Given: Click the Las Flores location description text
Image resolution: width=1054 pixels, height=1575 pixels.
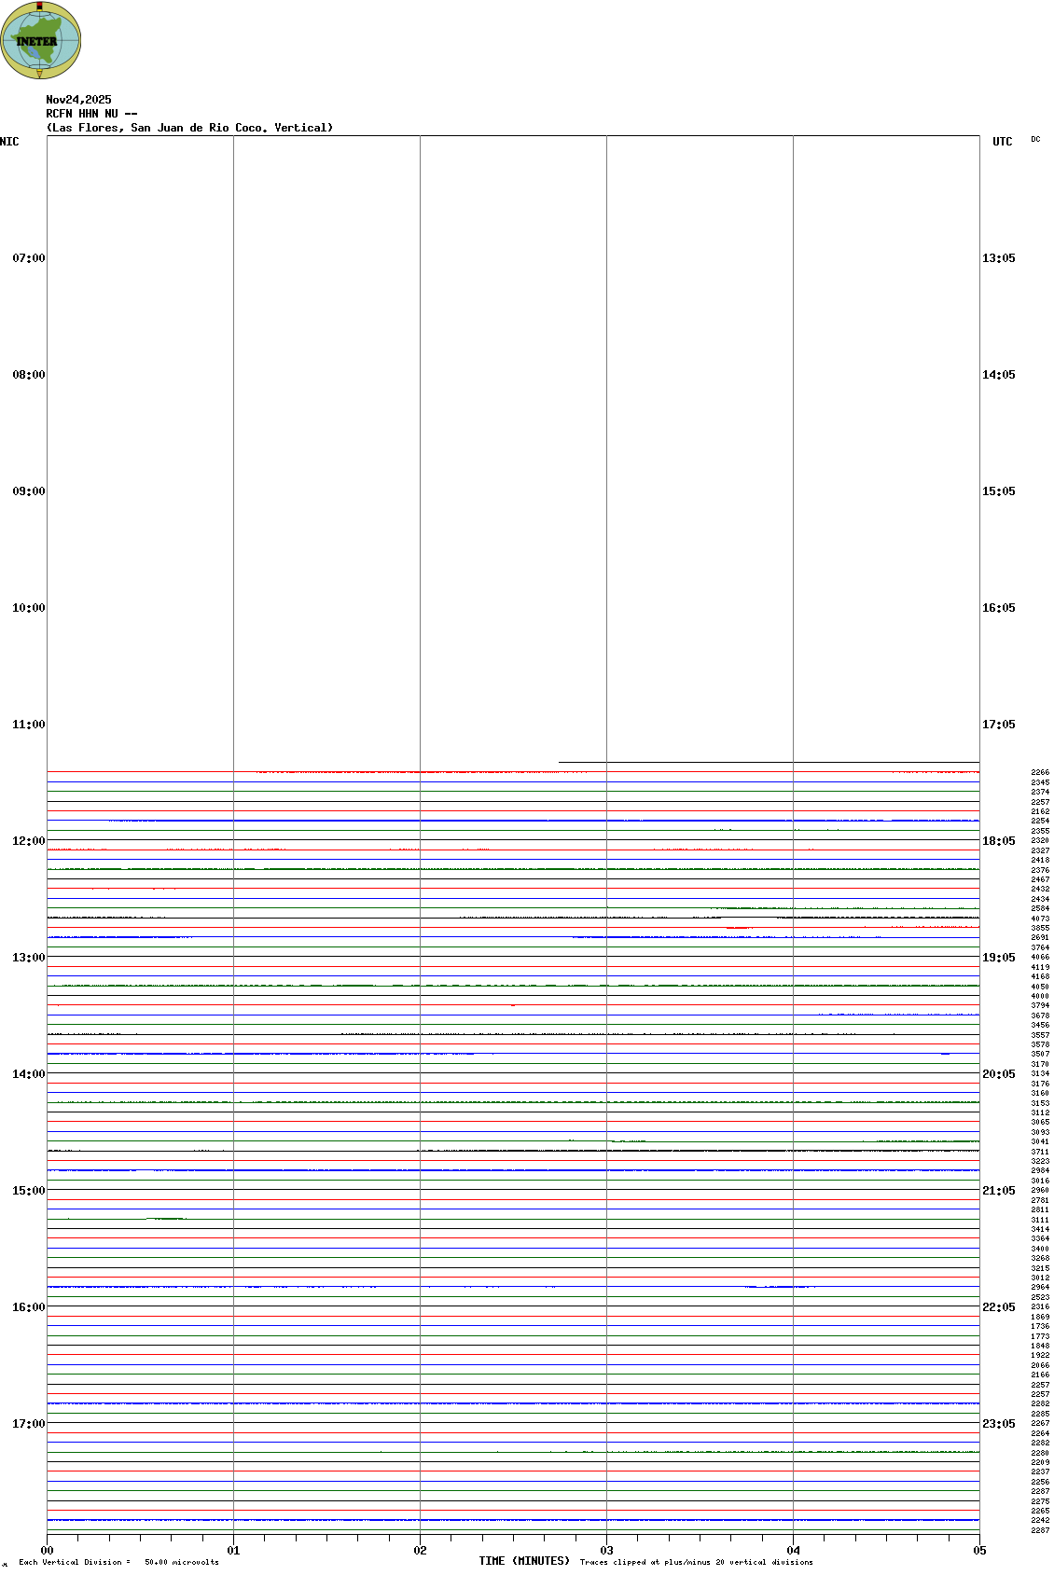Looking at the screenshot, I should [189, 128].
